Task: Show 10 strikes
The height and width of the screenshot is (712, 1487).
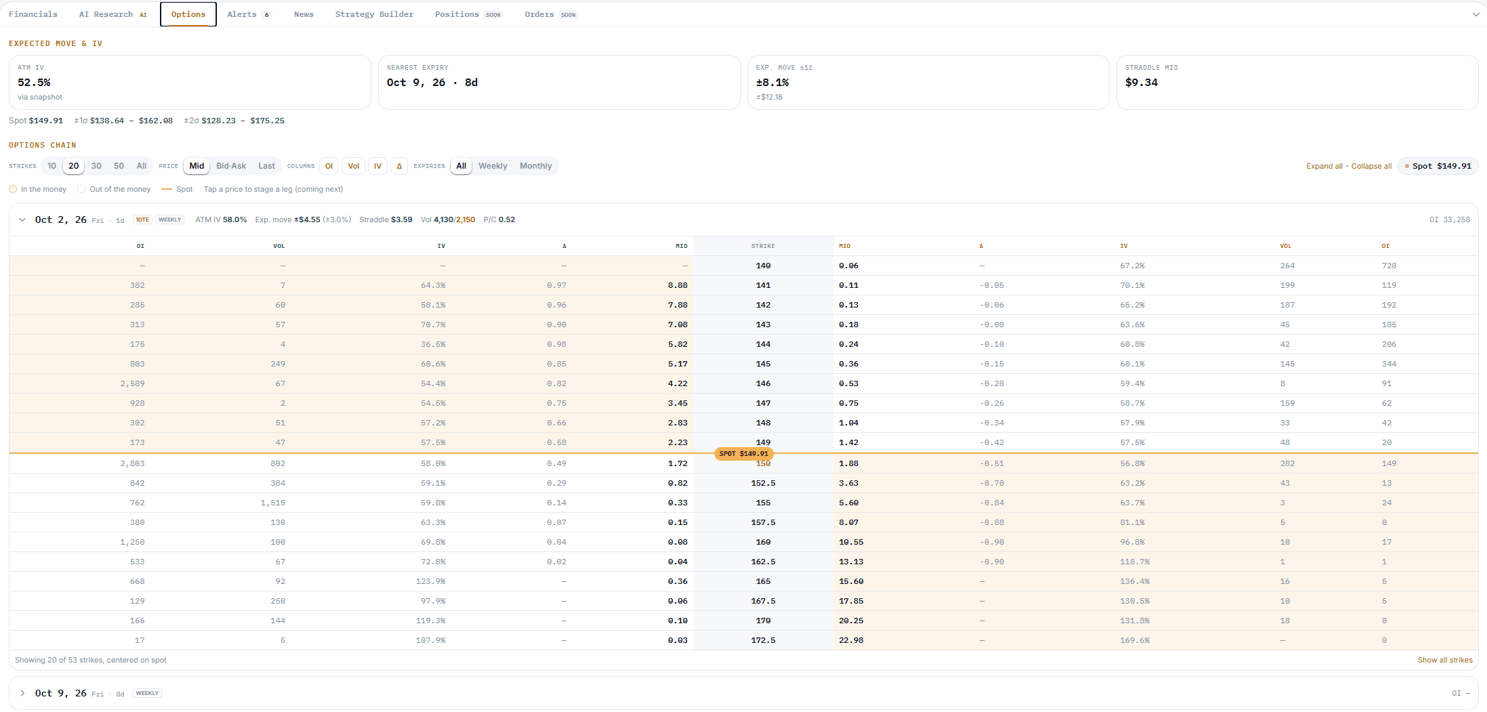Action: 52,166
